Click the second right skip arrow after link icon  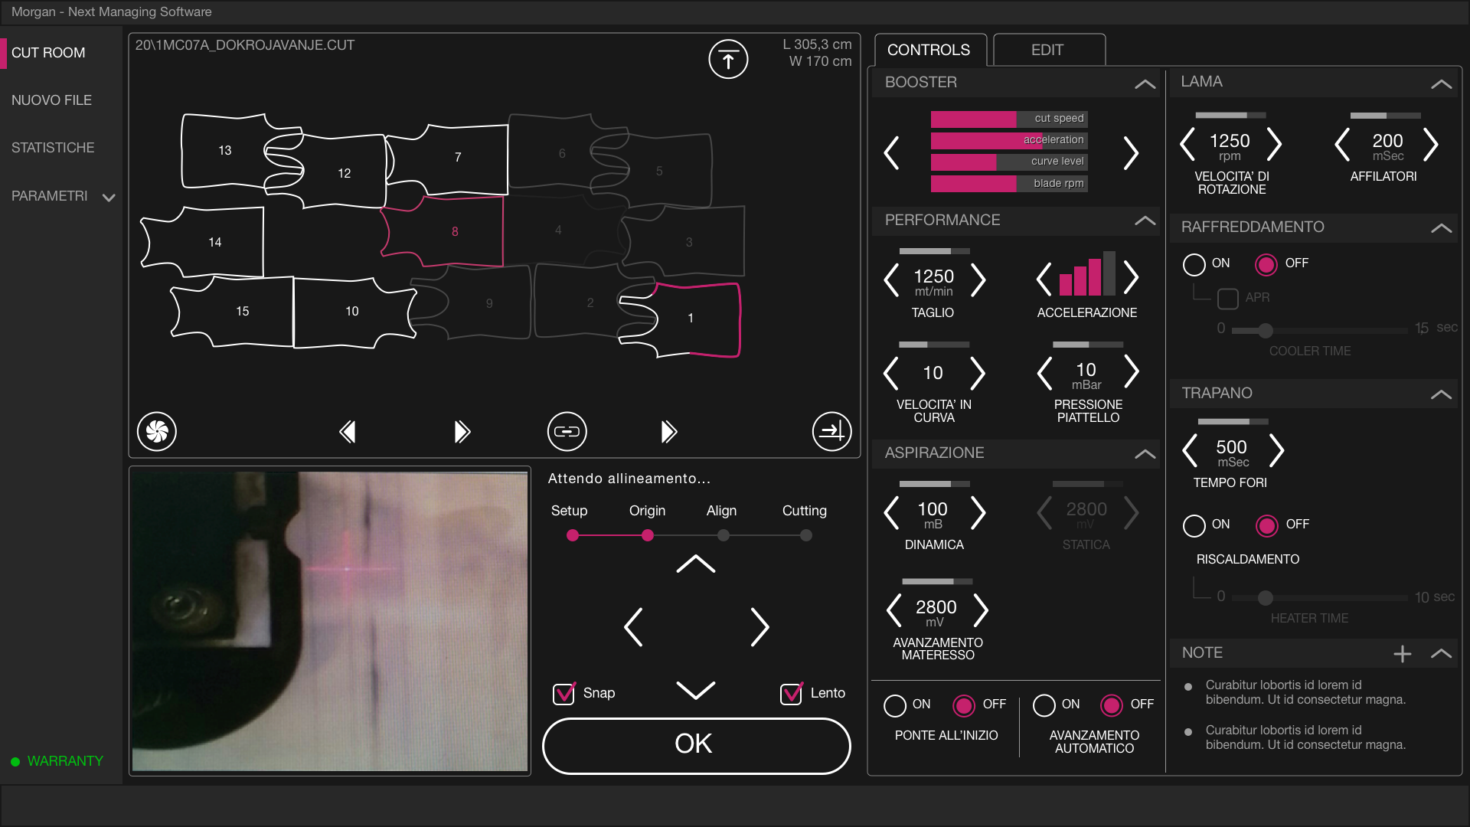[x=668, y=432]
